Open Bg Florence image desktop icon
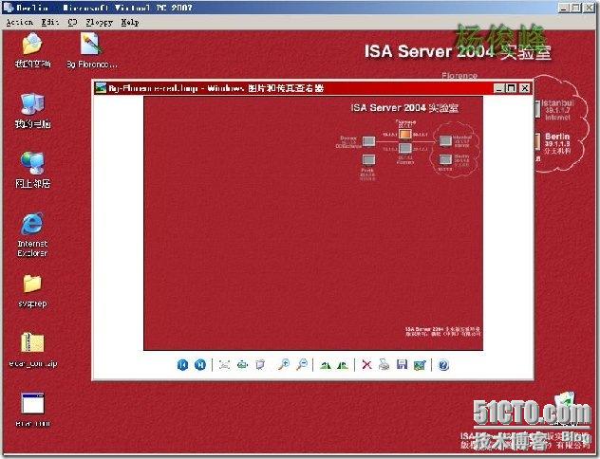600x459 pixels. [91, 50]
